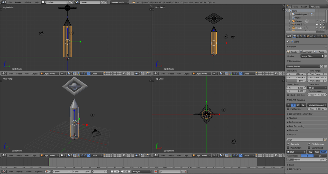Select the Camera object icon in outliner

(293, 21)
